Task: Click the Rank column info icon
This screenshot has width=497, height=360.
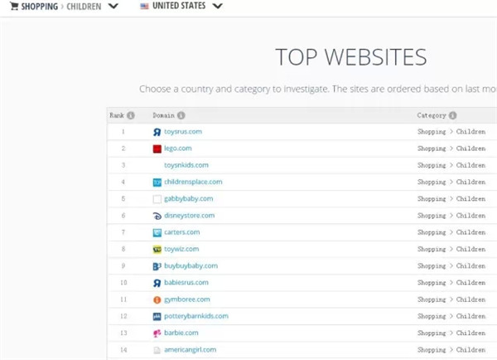Action: click(131, 115)
